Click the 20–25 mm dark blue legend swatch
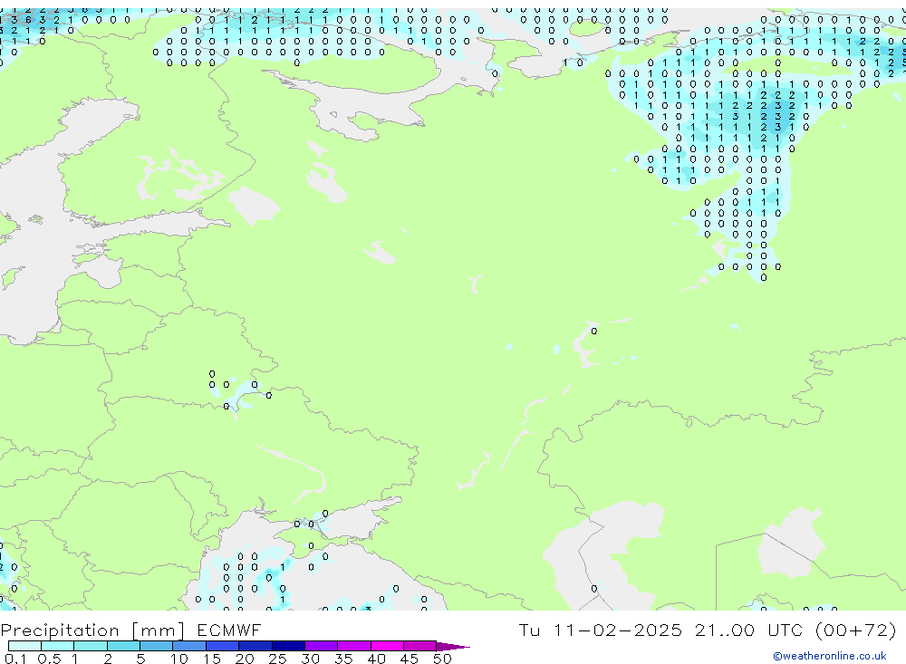906x664 pixels. (x=255, y=646)
